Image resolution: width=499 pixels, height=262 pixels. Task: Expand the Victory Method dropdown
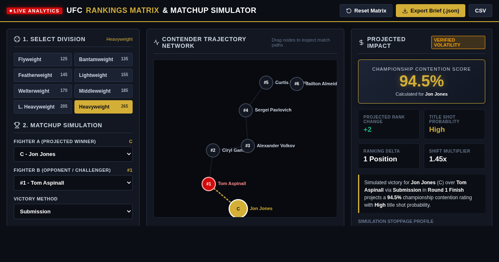pyautogui.click(x=73, y=211)
